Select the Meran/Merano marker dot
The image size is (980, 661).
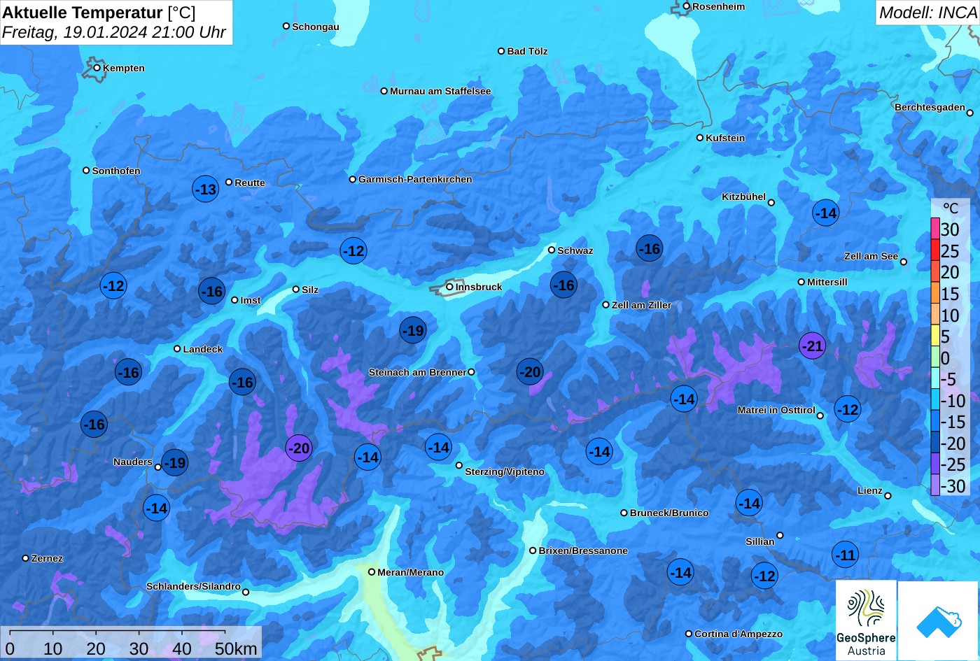pyautogui.click(x=372, y=572)
